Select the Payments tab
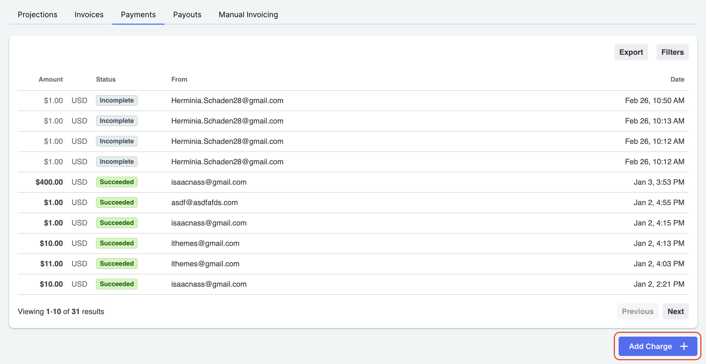 pos(138,14)
